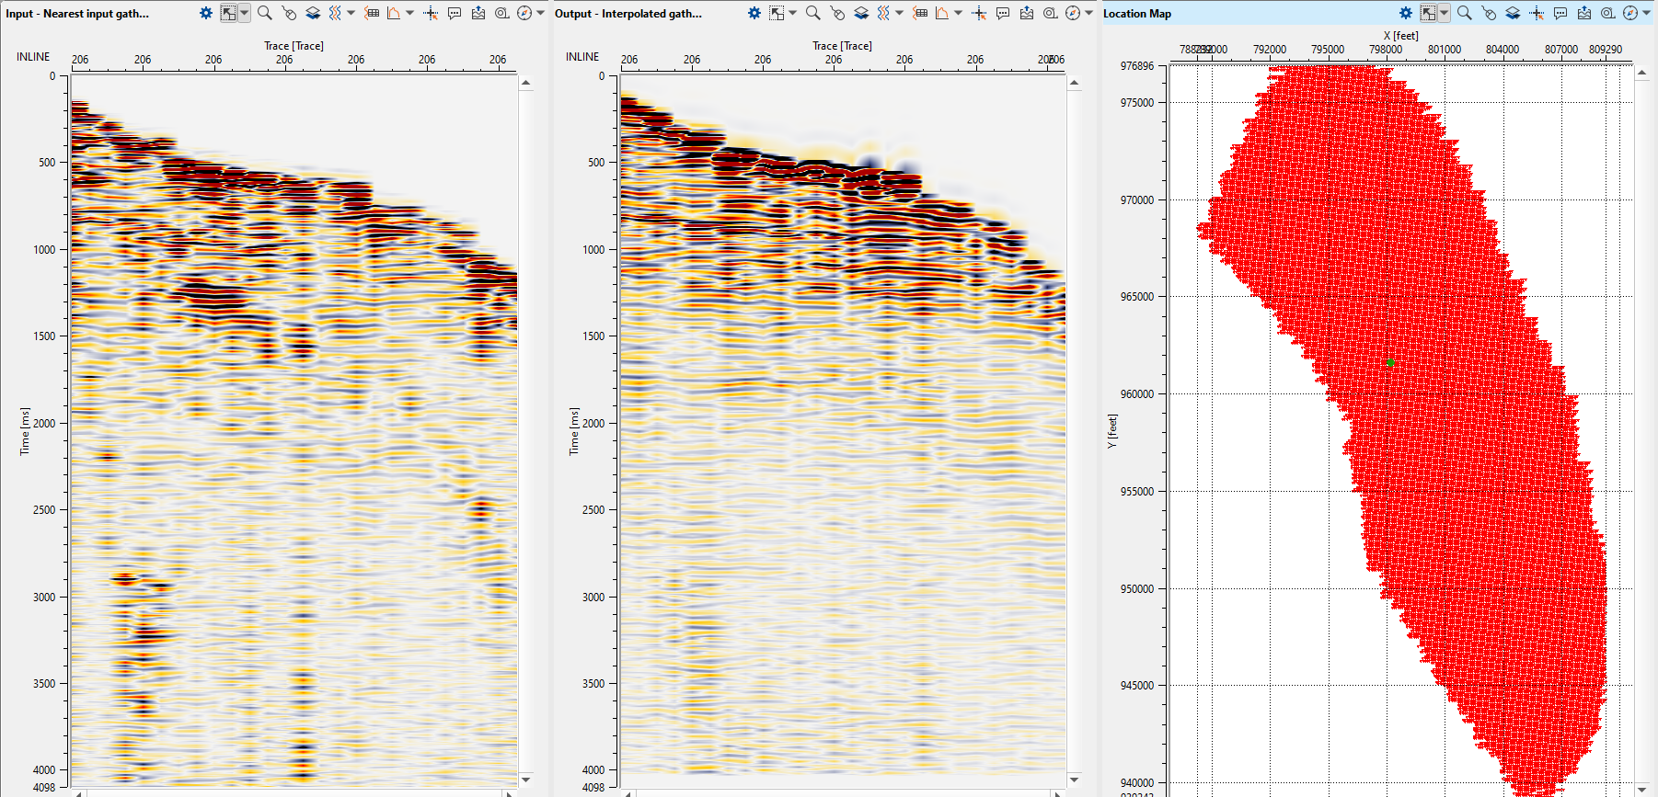Click scroll down arrow in Location Map
The height and width of the screenshot is (797, 1658).
pyautogui.click(x=1643, y=789)
